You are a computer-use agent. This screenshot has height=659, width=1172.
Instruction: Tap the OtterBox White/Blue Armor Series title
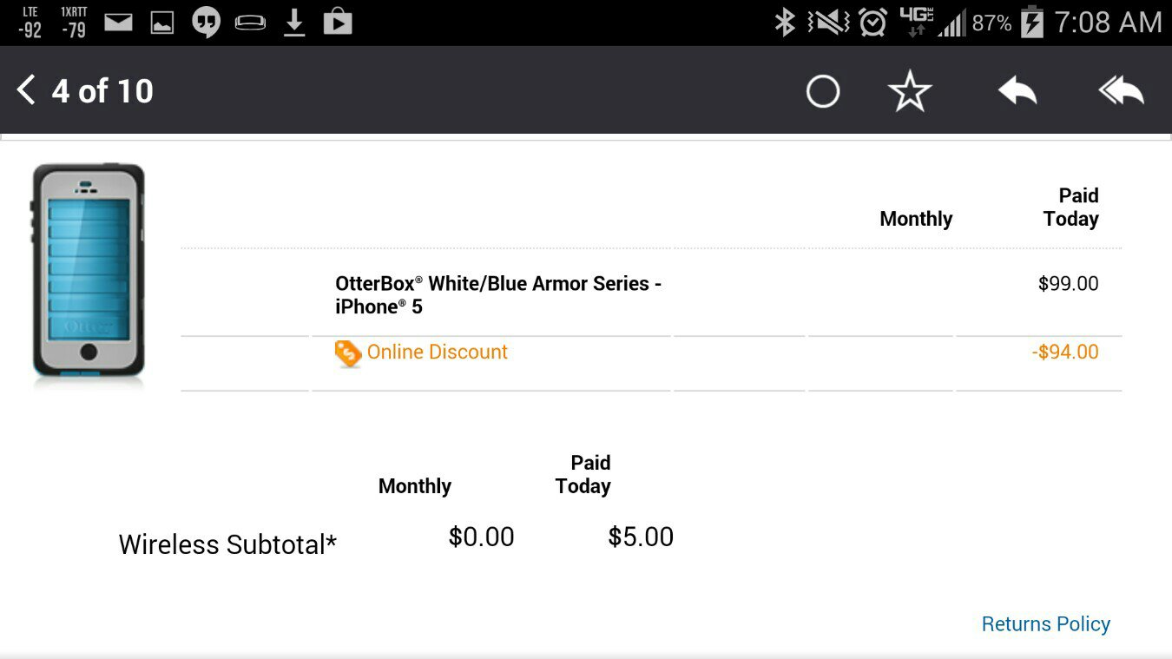pos(498,295)
